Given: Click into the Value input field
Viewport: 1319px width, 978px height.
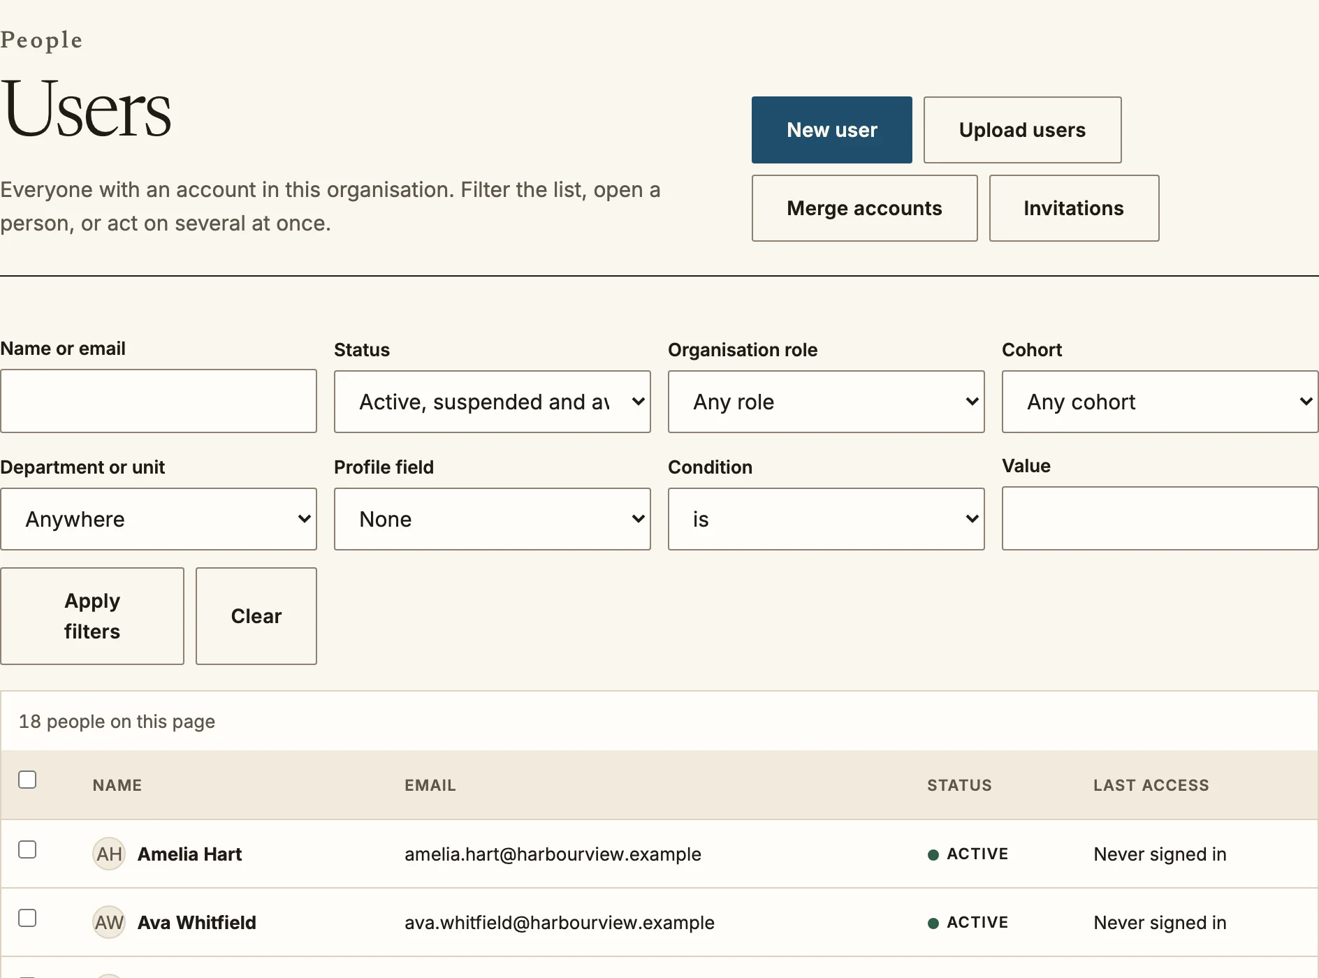Looking at the screenshot, I should pos(1160,518).
